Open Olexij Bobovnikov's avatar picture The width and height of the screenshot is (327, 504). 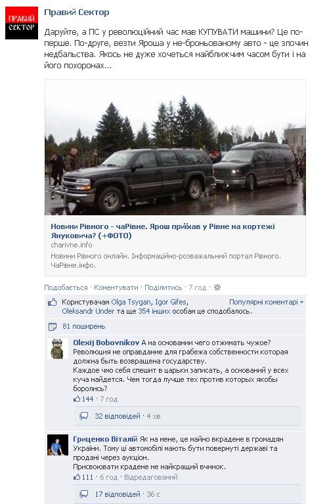point(58,348)
